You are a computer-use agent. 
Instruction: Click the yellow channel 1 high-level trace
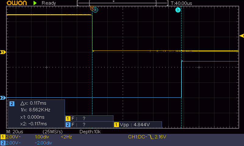[49, 15]
